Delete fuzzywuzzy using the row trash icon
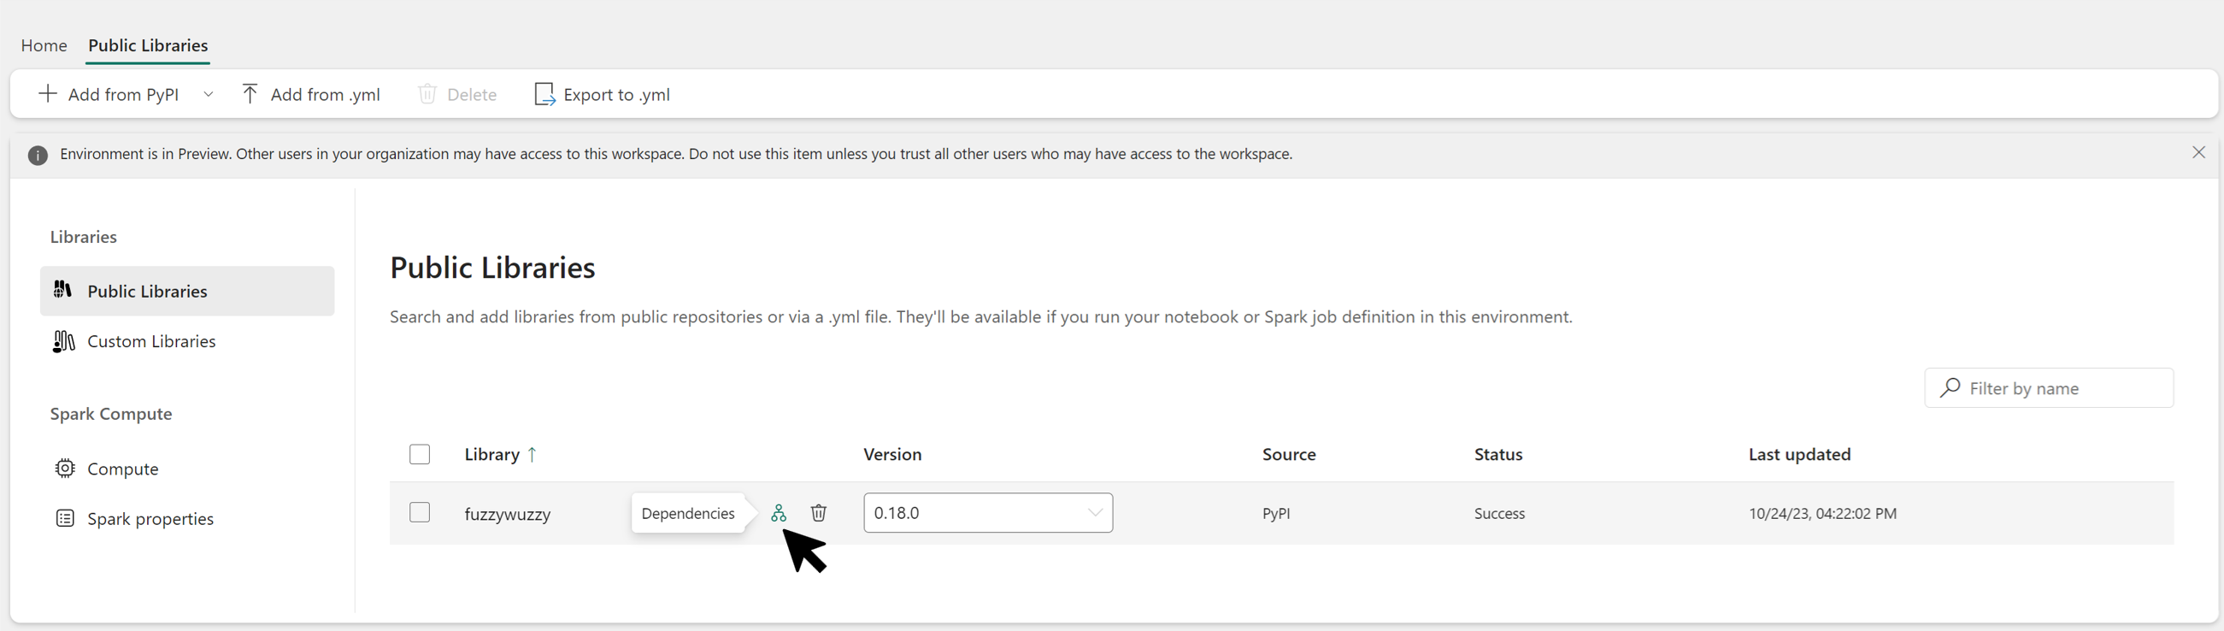This screenshot has width=2224, height=631. click(x=819, y=513)
